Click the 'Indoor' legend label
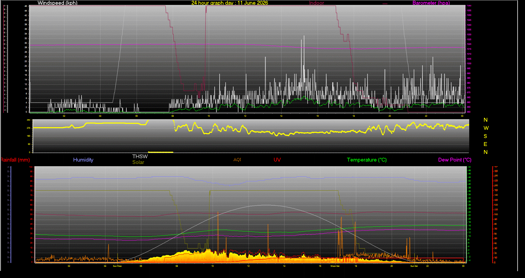The image size is (525, 278). [317, 3]
